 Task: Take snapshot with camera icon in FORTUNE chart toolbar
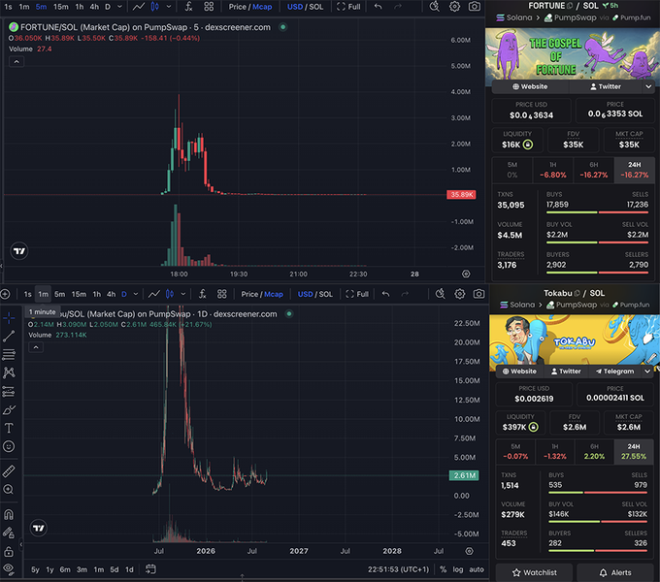[x=475, y=7]
